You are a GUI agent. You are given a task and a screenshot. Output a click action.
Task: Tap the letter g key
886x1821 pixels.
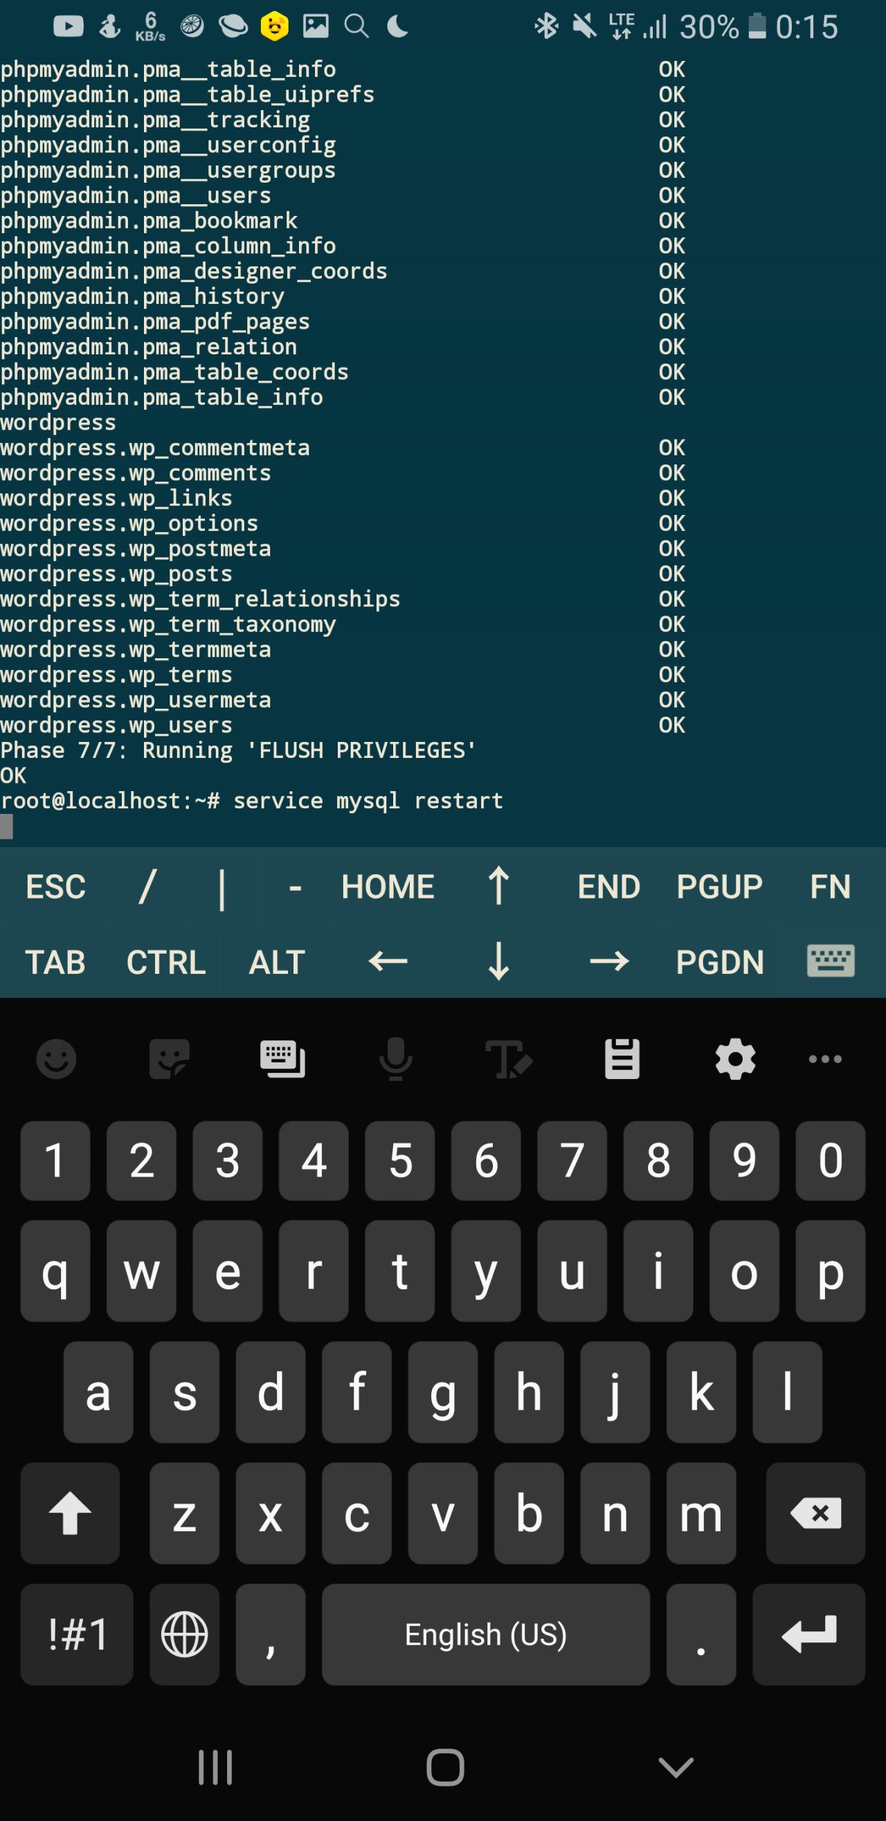pyautogui.click(x=444, y=1392)
